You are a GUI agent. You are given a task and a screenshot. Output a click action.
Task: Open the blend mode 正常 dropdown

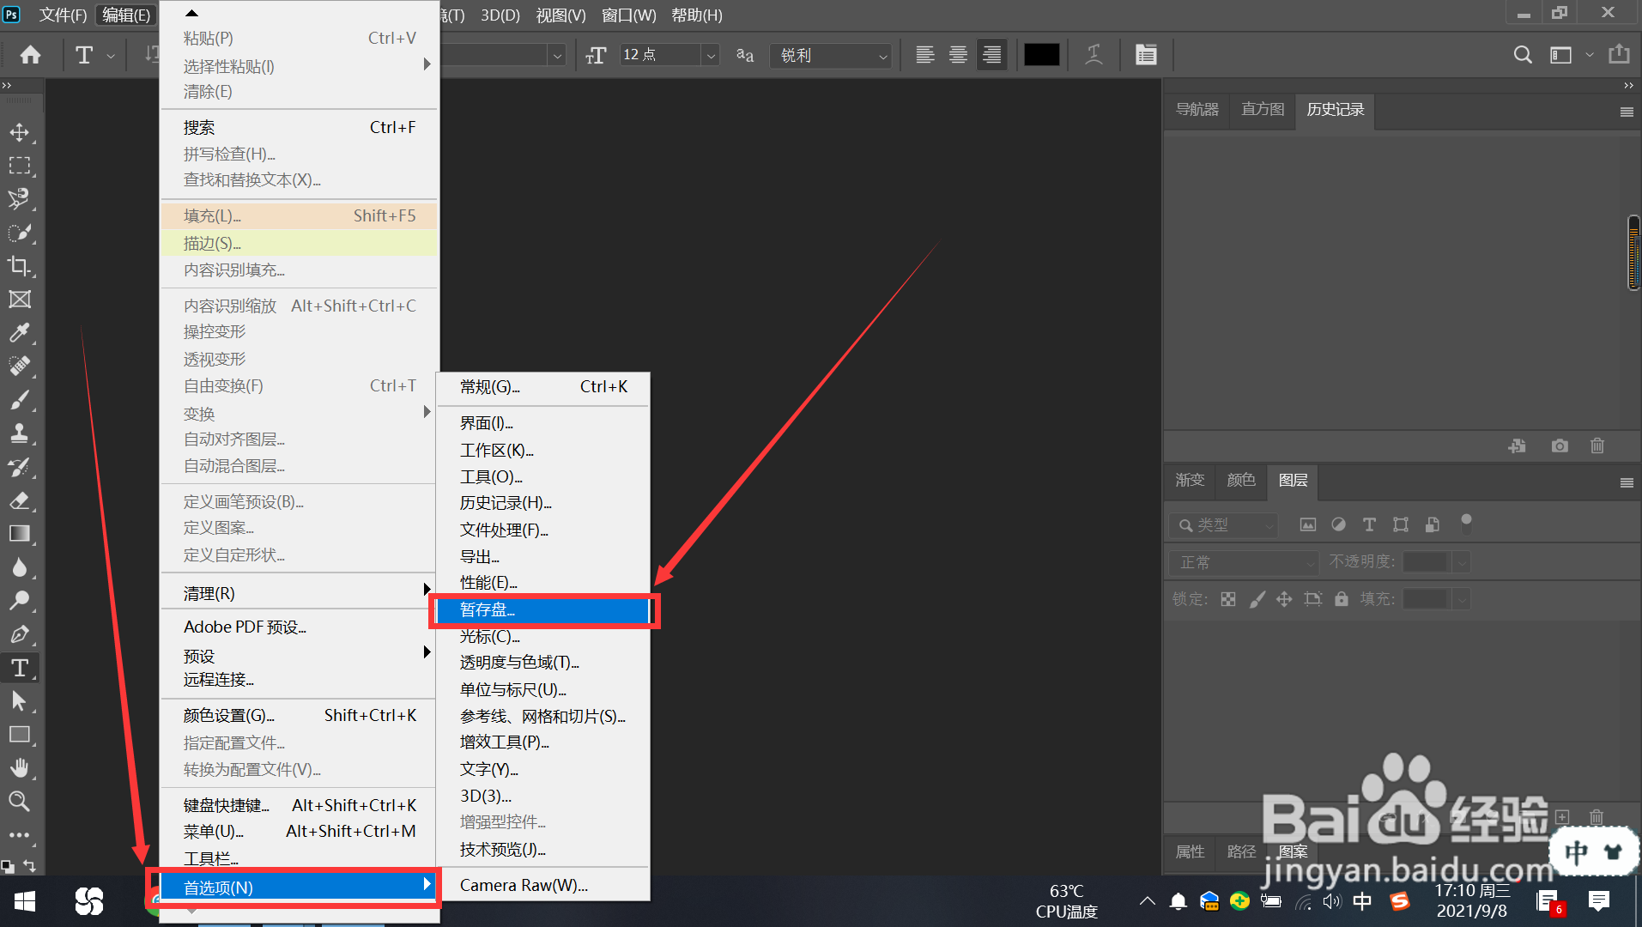tap(1244, 562)
